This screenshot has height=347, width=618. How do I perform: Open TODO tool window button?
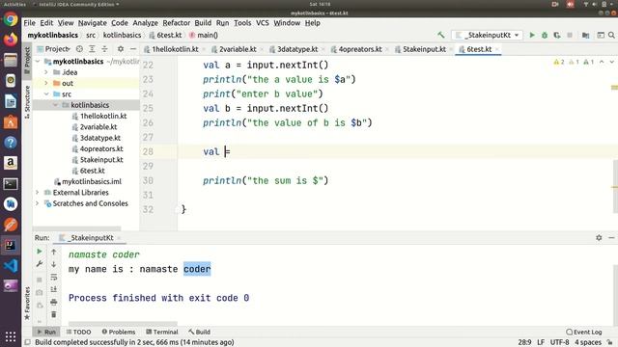click(78, 332)
